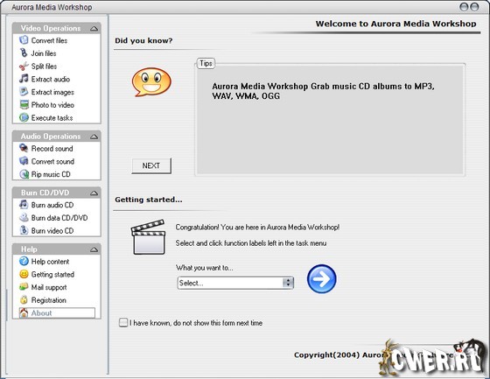The width and height of the screenshot is (490, 379).
Task: Click the Burn audio CD icon
Action: (x=24, y=205)
